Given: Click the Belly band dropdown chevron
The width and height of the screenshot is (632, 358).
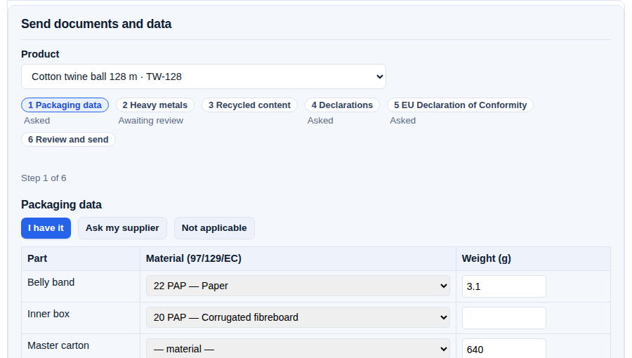Looking at the screenshot, I should pos(443,286).
